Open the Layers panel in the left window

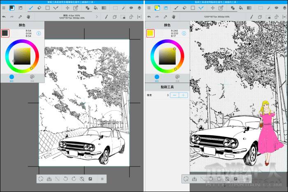click(x=139, y=8)
